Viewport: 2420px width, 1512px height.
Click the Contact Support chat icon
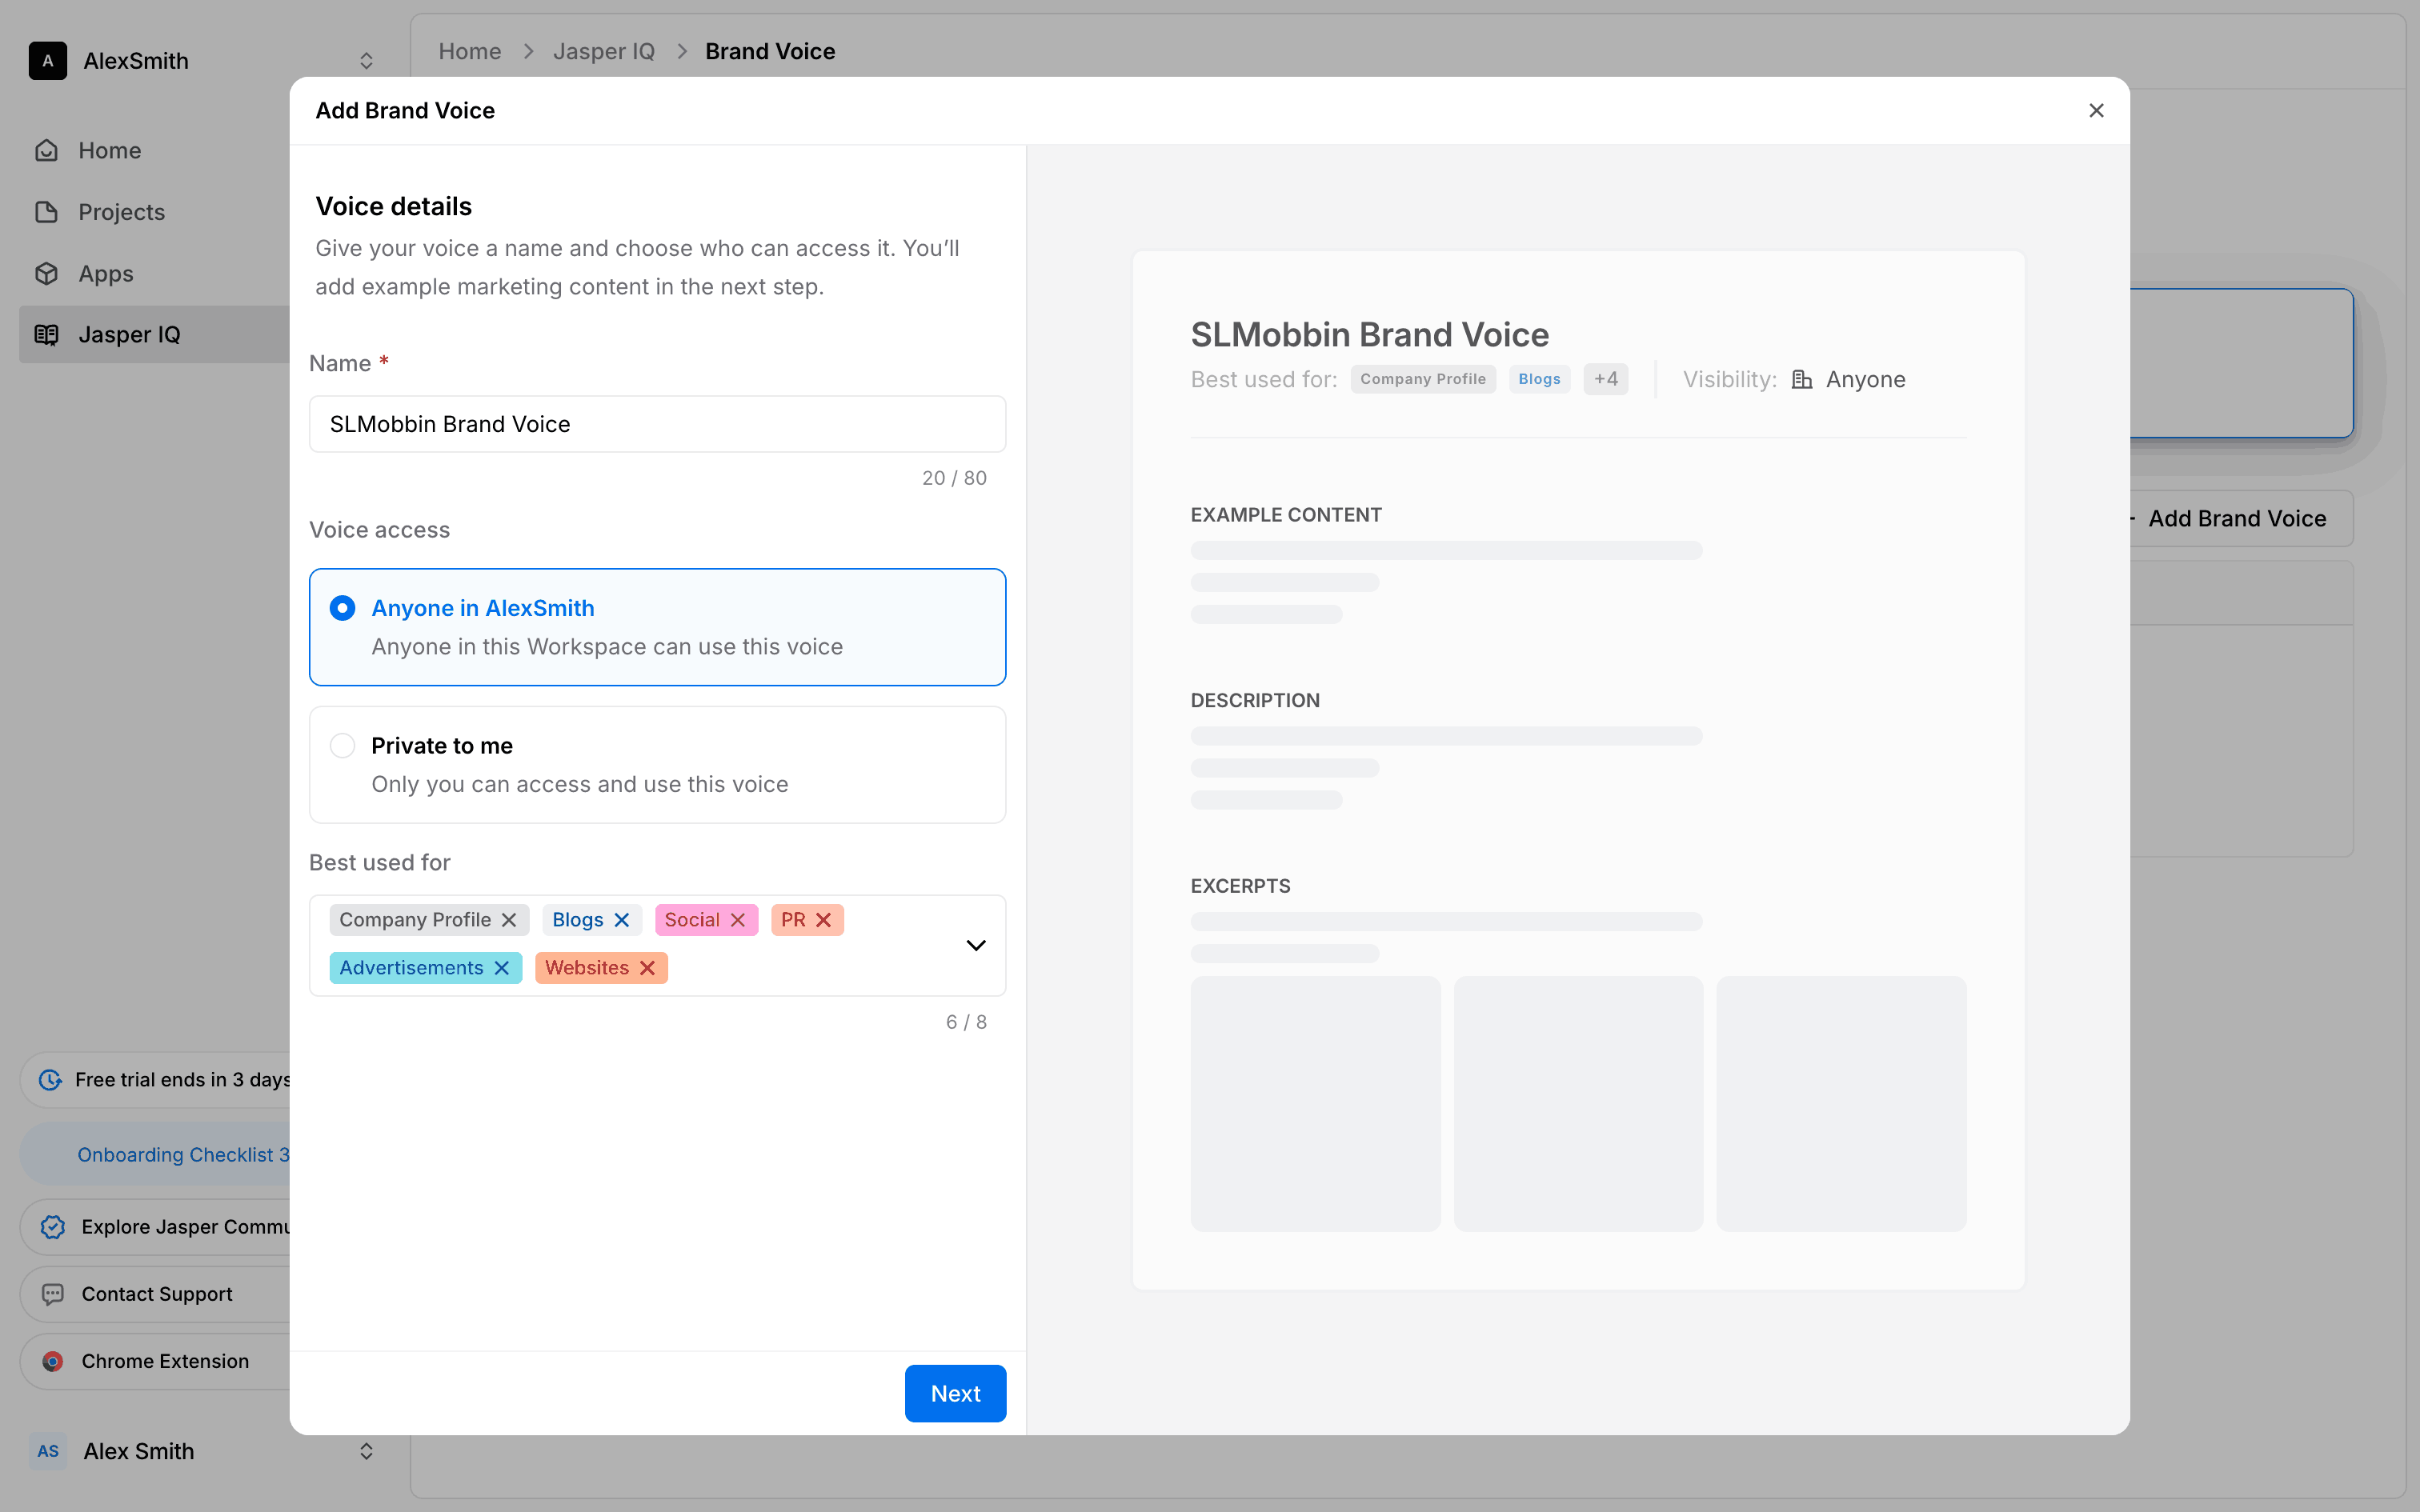(x=53, y=1294)
